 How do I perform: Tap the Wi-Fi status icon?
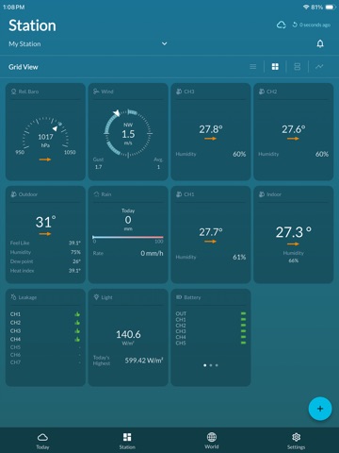click(306, 7)
